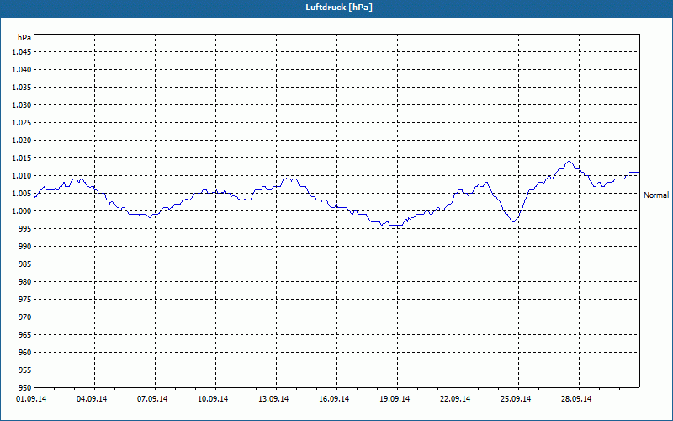This screenshot has width=673, height=421.
Task: Click the 1.030 y-axis label
Action: tap(22, 104)
